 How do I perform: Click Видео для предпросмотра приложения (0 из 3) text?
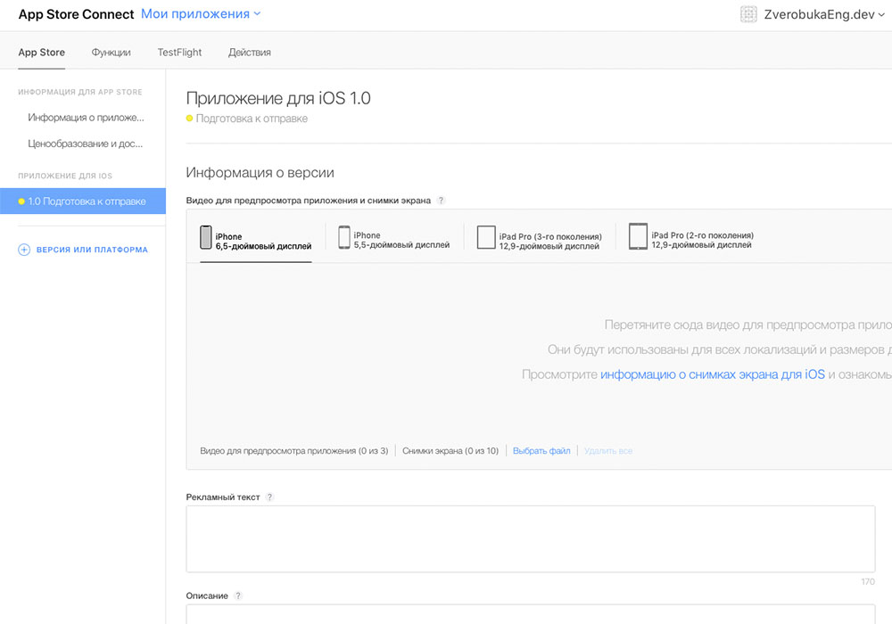click(x=294, y=451)
